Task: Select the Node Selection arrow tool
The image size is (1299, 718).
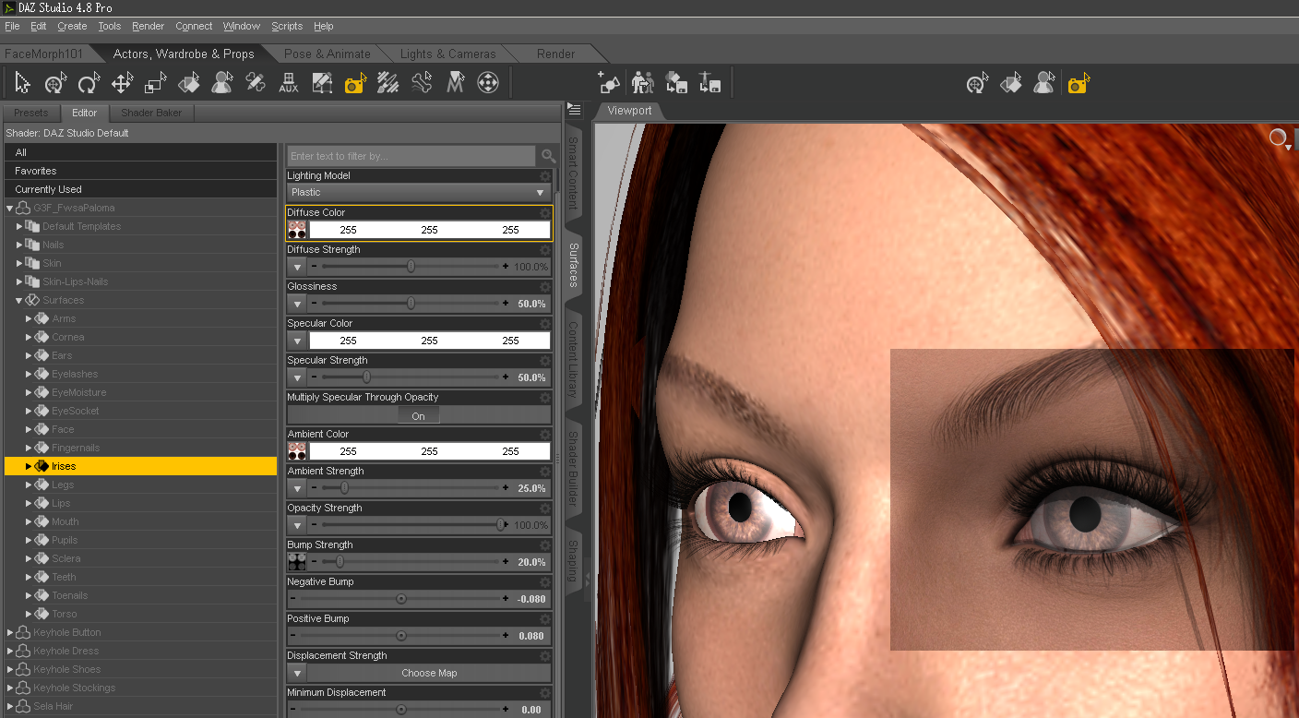Action: [x=23, y=83]
